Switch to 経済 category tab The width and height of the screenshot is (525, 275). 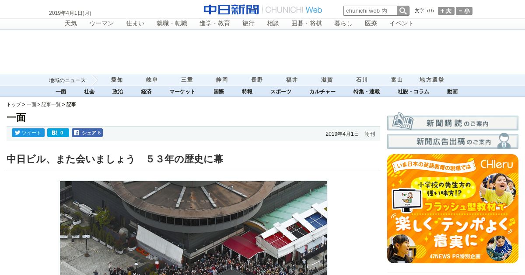point(146,92)
